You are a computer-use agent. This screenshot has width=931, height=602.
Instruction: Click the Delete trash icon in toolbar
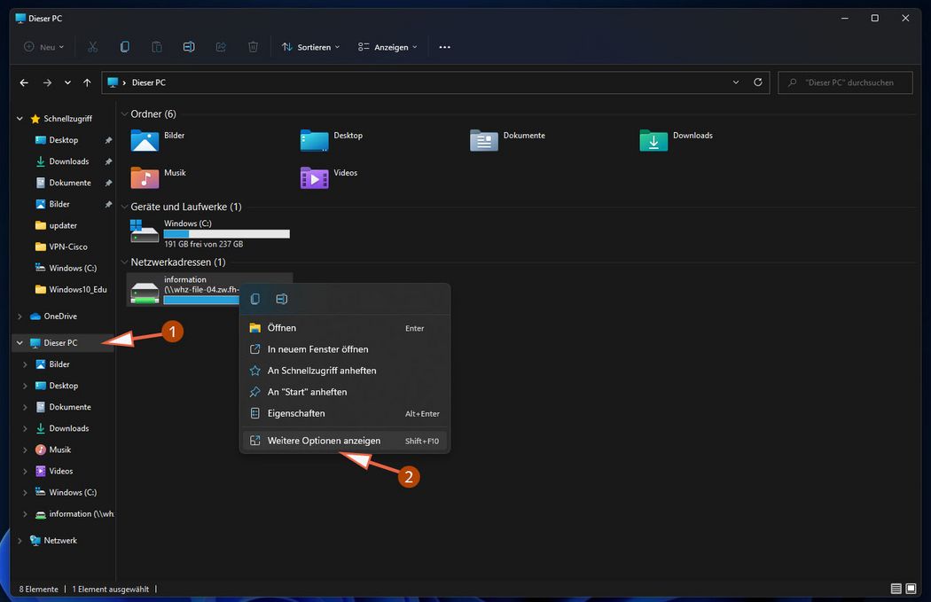253,47
